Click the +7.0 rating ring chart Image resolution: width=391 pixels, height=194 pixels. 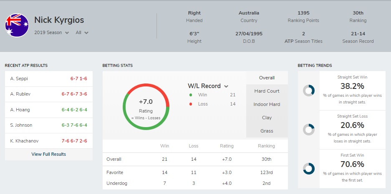(146, 107)
